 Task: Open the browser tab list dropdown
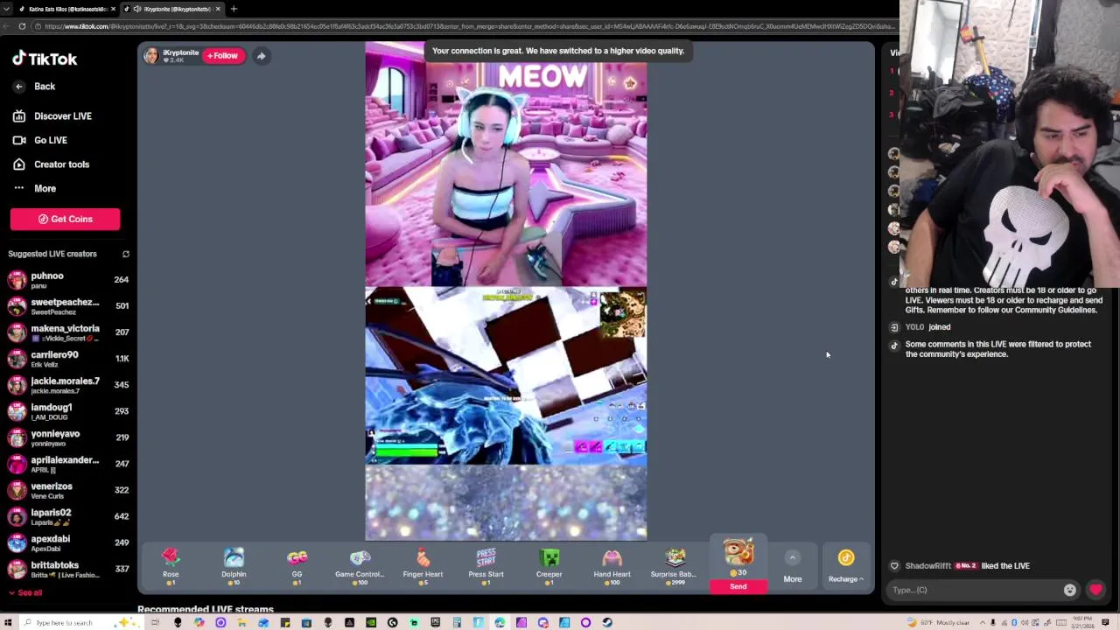[6, 9]
